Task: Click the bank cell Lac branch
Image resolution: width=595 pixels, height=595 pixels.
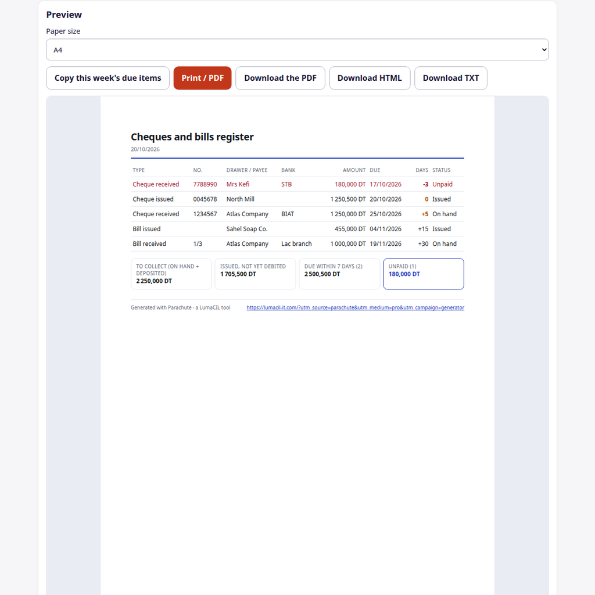Action: point(296,243)
